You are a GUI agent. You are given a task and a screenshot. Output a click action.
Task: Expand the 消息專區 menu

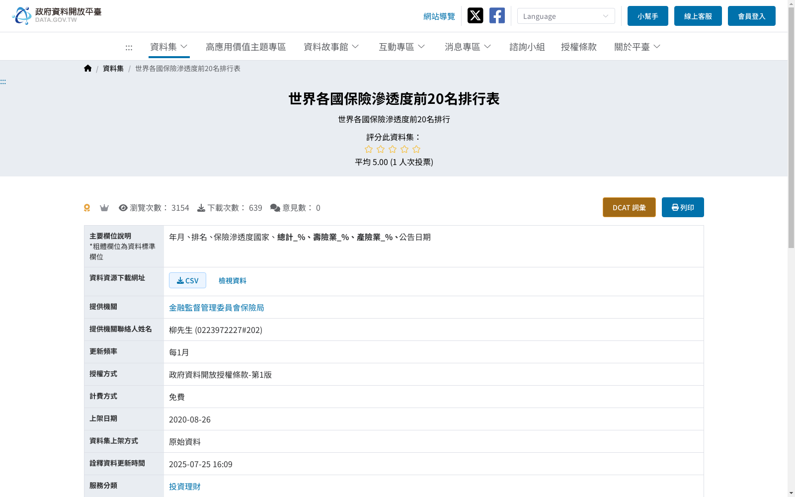[468, 47]
